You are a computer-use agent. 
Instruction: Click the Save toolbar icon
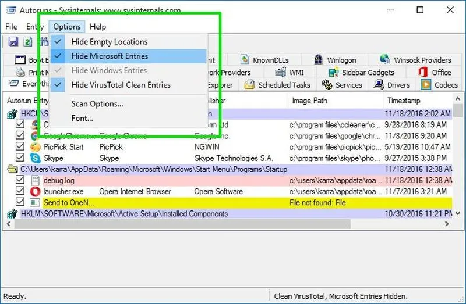coord(13,41)
